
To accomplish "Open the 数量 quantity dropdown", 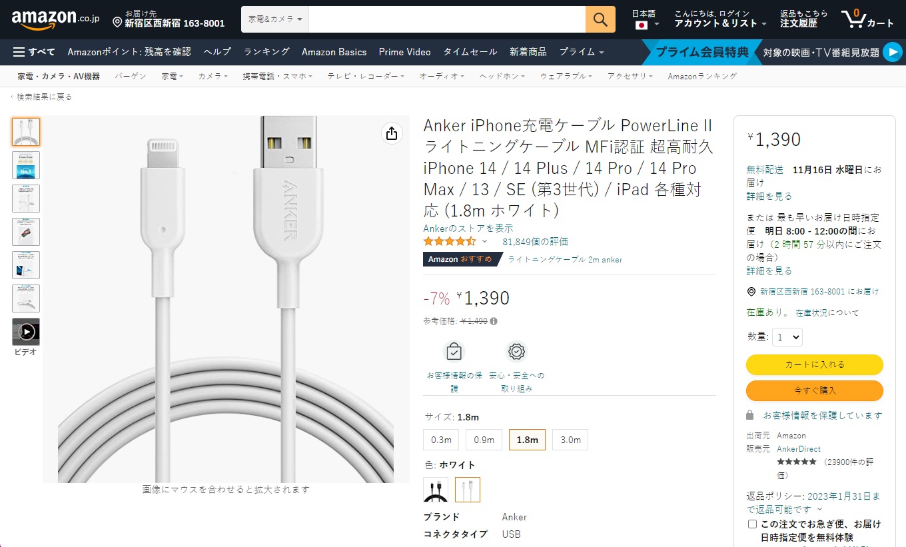I will (x=787, y=336).
